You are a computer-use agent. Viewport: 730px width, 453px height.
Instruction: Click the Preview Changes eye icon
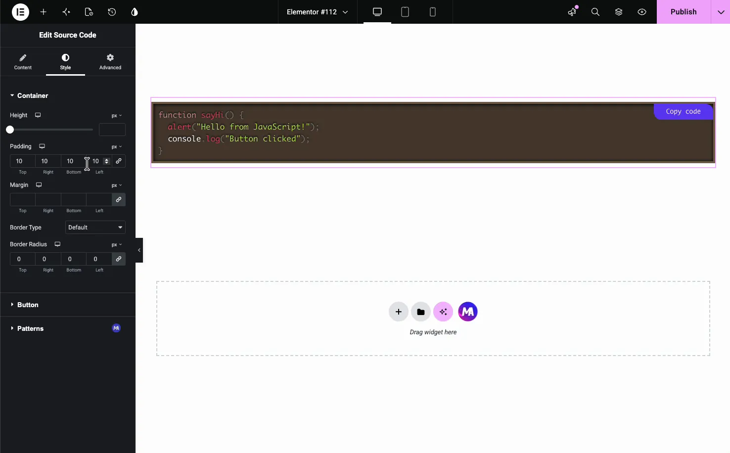(x=642, y=12)
